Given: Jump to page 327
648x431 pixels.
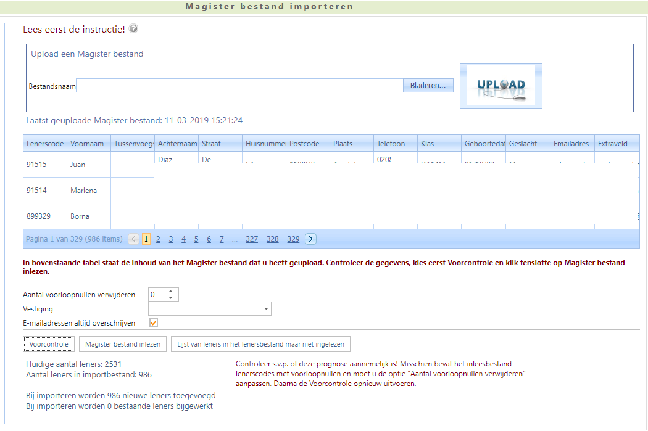Looking at the screenshot, I should pos(252,239).
